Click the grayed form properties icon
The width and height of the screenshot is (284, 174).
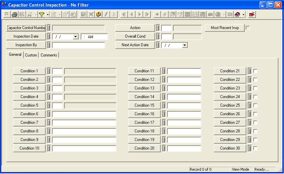[x=65, y=14]
